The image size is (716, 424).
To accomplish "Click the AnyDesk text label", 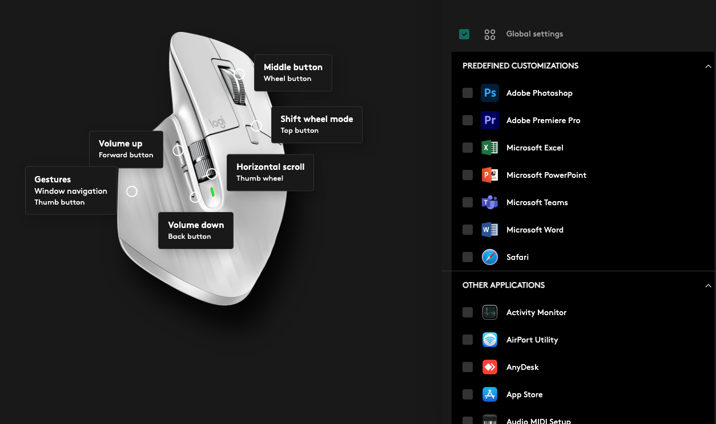I will tap(522, 367).
